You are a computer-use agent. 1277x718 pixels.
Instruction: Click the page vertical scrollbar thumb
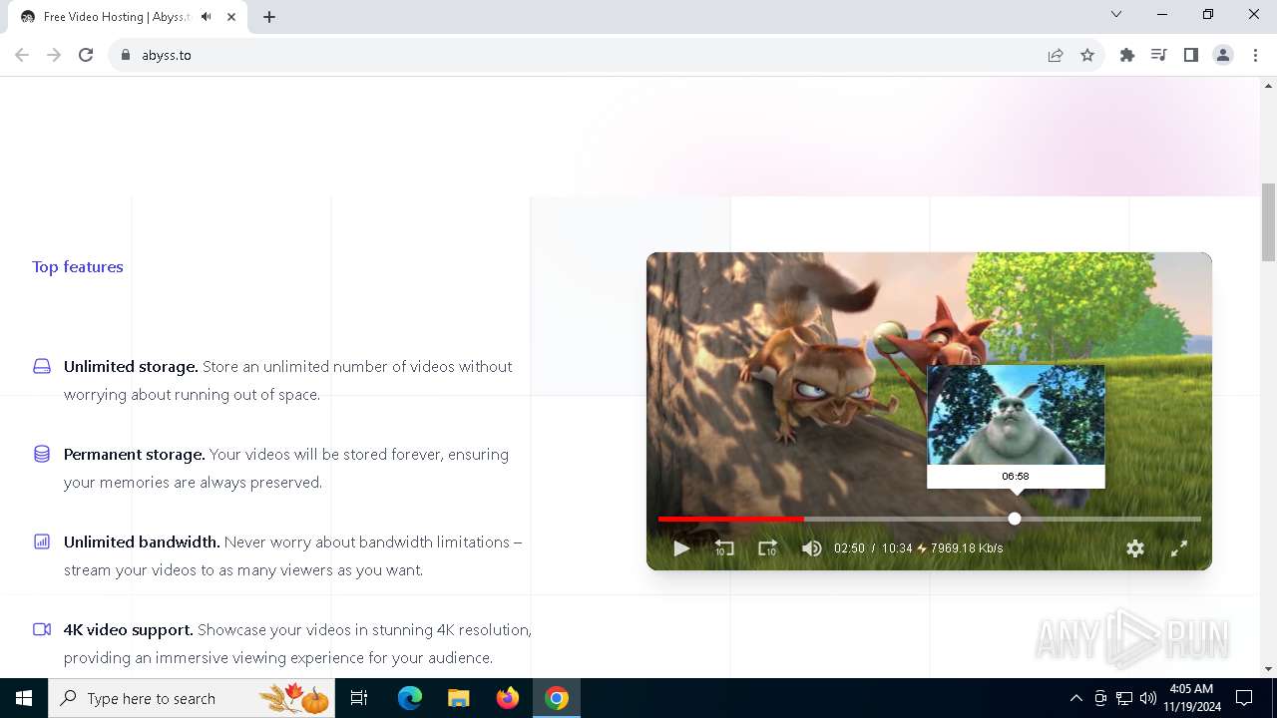[x=1269, y=221]
